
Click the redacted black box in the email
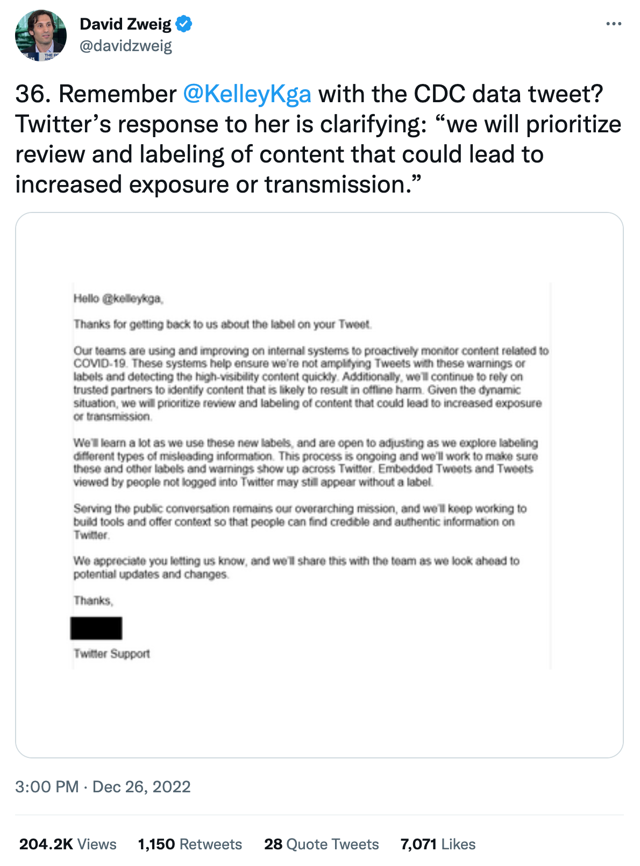click(96, 628)
